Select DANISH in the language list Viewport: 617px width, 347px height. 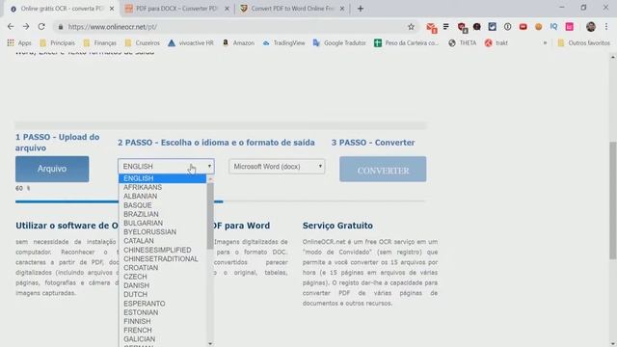[x=162, y=285]
